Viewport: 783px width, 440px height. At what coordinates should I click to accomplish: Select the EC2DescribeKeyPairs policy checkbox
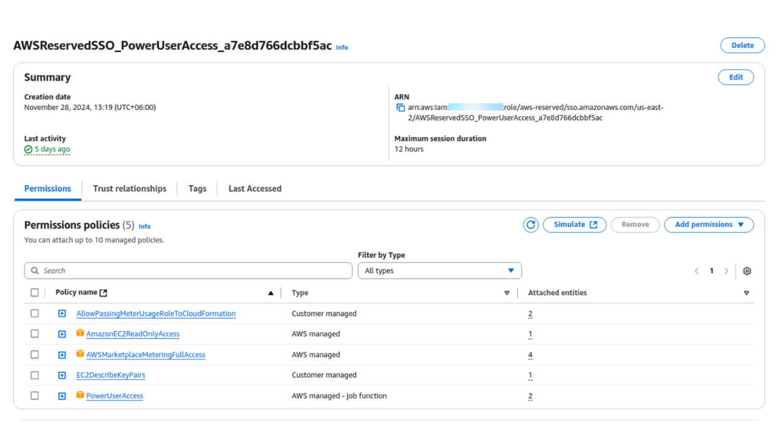click(x=35, y=375)
